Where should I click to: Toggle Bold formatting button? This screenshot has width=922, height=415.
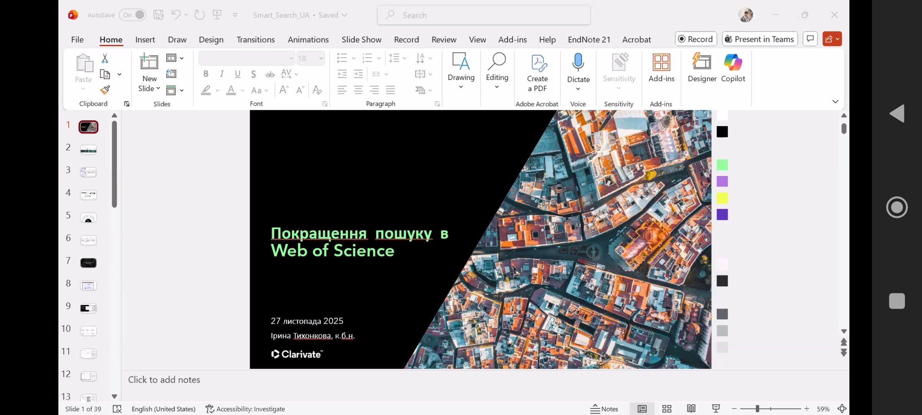[x=206, y=74]
